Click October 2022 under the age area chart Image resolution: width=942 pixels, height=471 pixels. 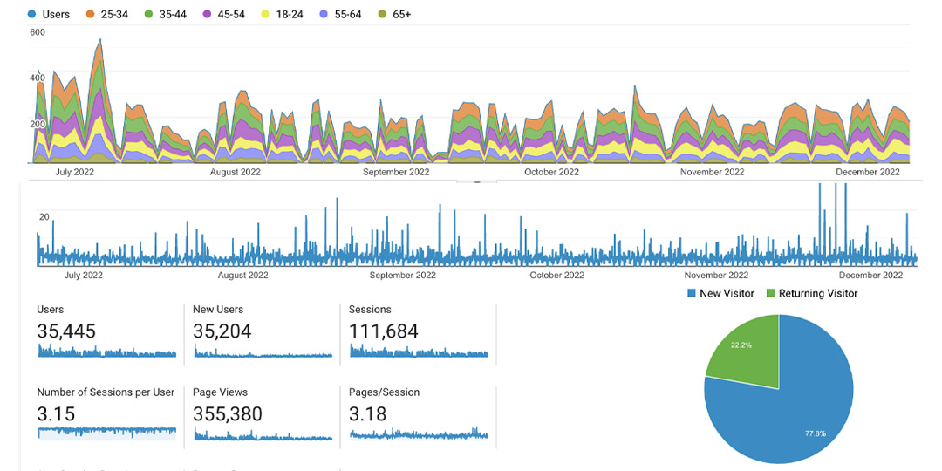[551, 171]
